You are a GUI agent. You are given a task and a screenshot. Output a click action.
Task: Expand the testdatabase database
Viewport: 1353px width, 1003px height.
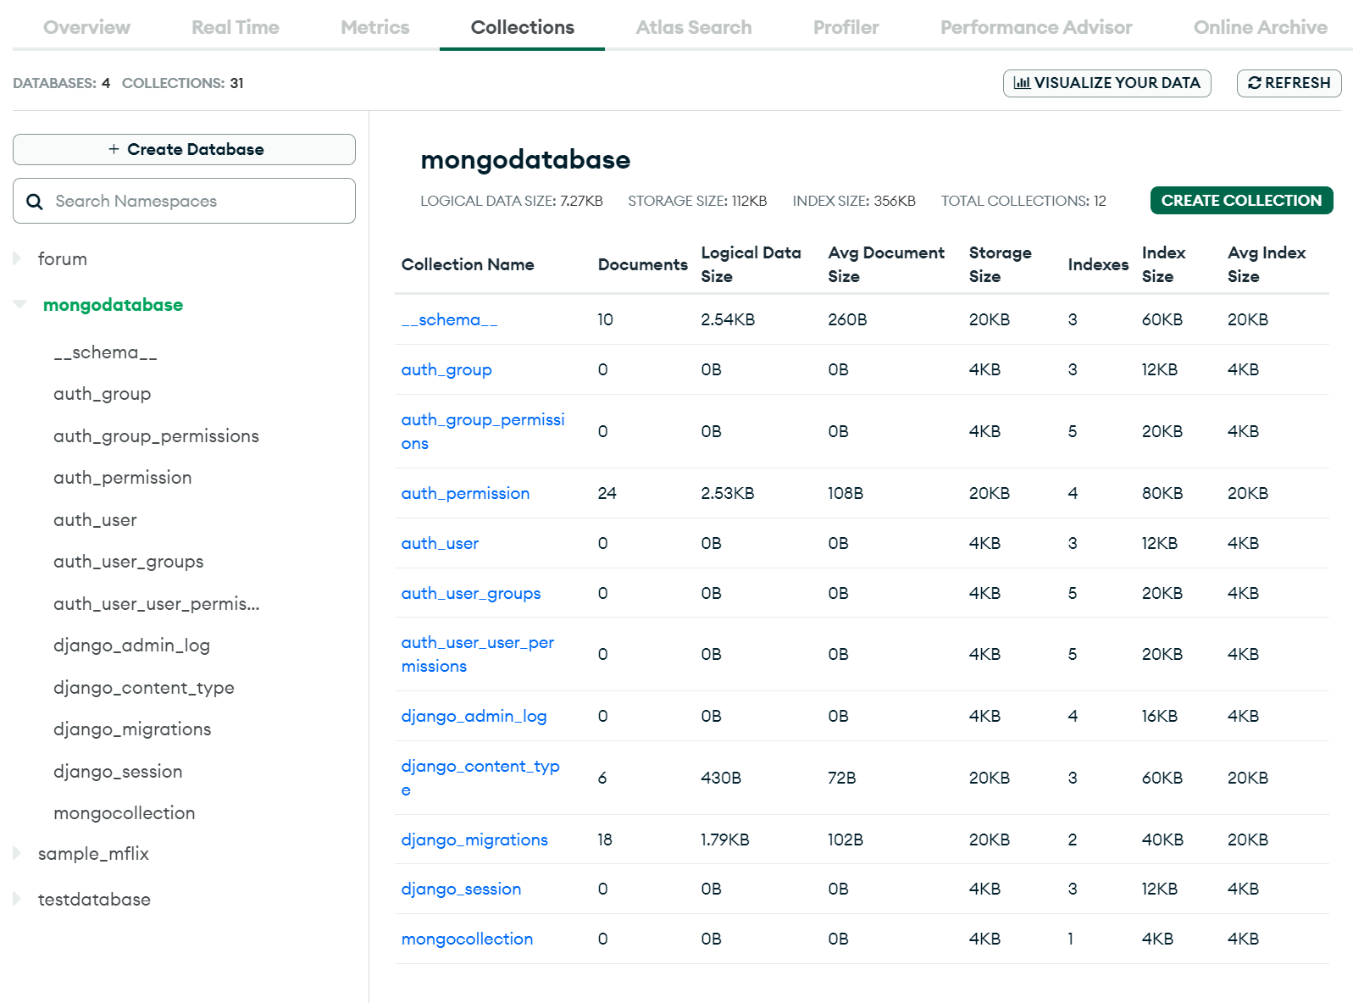(x=17, y=899)
